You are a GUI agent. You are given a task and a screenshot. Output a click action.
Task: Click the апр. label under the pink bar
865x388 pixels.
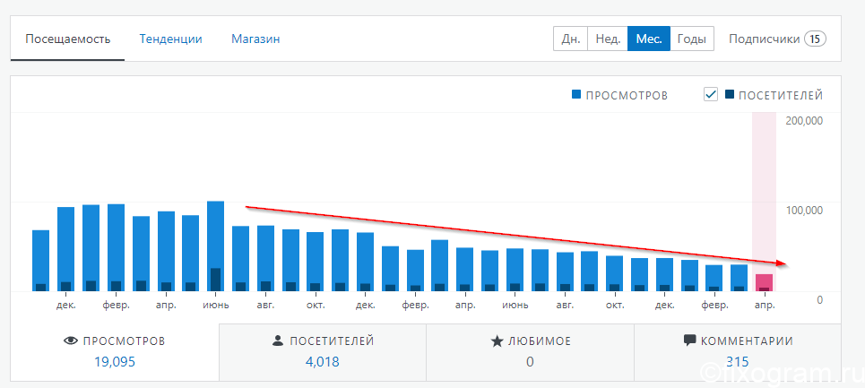(765, 305)
